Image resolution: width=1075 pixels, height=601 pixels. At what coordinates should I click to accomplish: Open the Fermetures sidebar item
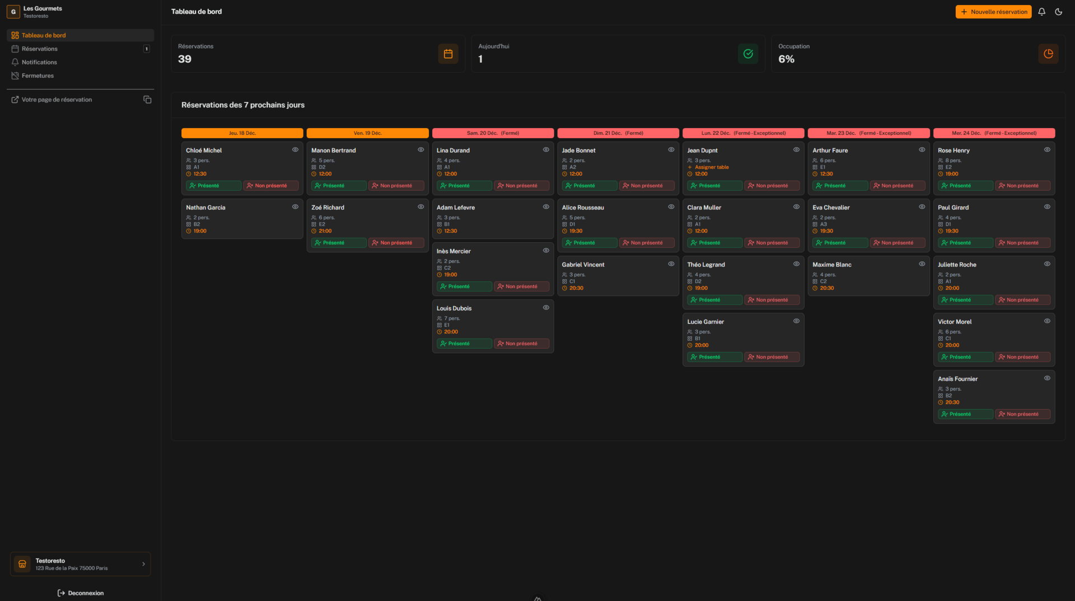pos(38,76)
